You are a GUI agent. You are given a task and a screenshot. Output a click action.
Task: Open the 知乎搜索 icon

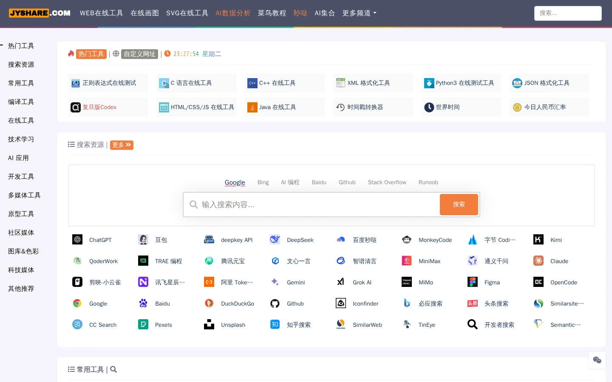(275, 325)
